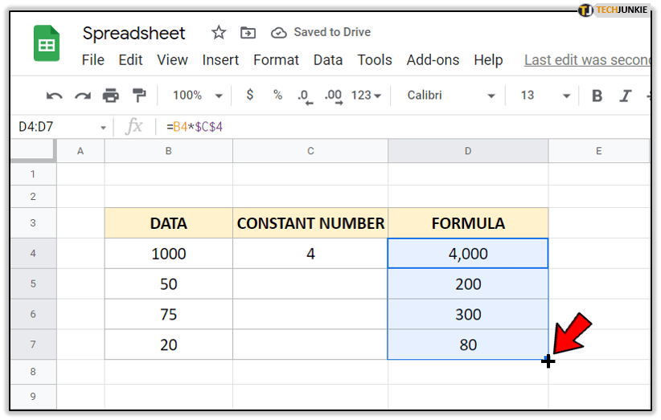The width and height of the screenshot is (661, 420).
Task: Star the Spreadsheet document
Action: [x=219, y=33]
